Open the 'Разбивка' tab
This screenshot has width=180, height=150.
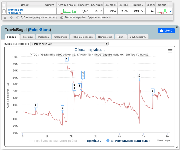[43, 37]
